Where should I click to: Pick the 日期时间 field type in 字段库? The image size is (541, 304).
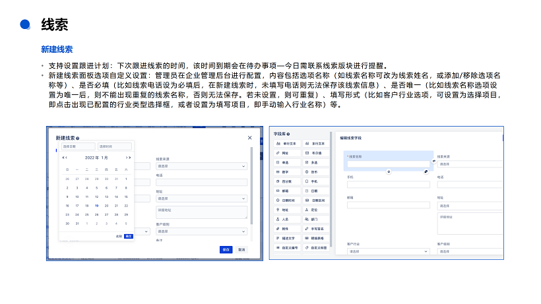(x=287, y=200)
